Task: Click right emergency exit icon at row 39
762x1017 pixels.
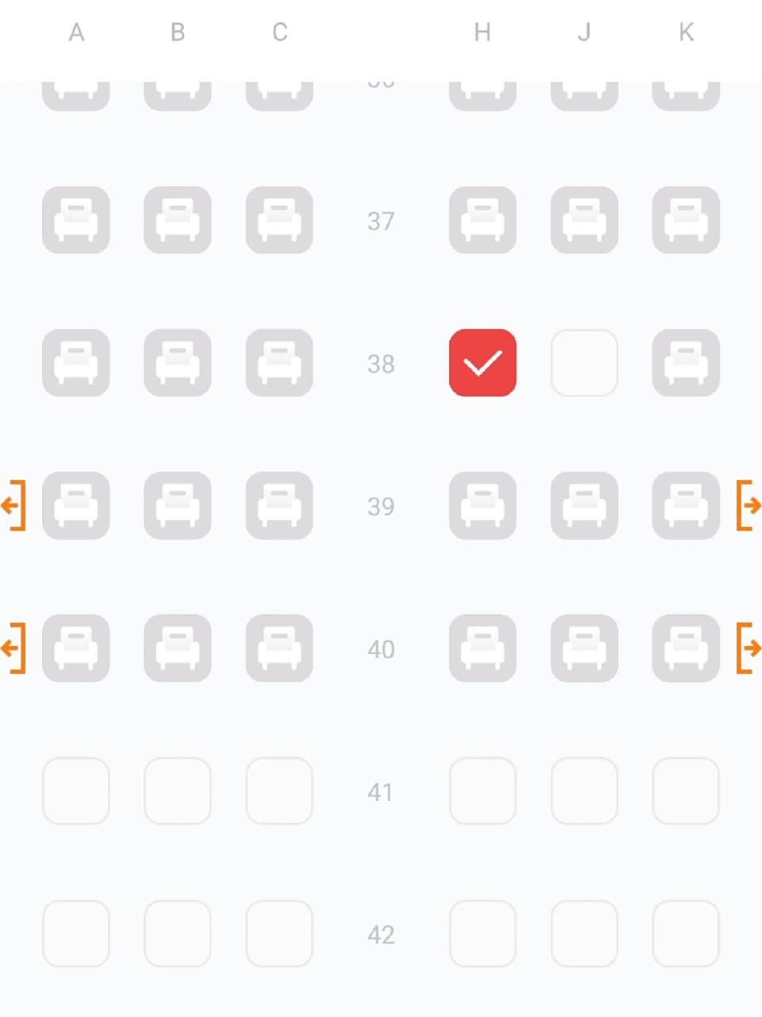Action: (x=749, y=505)
